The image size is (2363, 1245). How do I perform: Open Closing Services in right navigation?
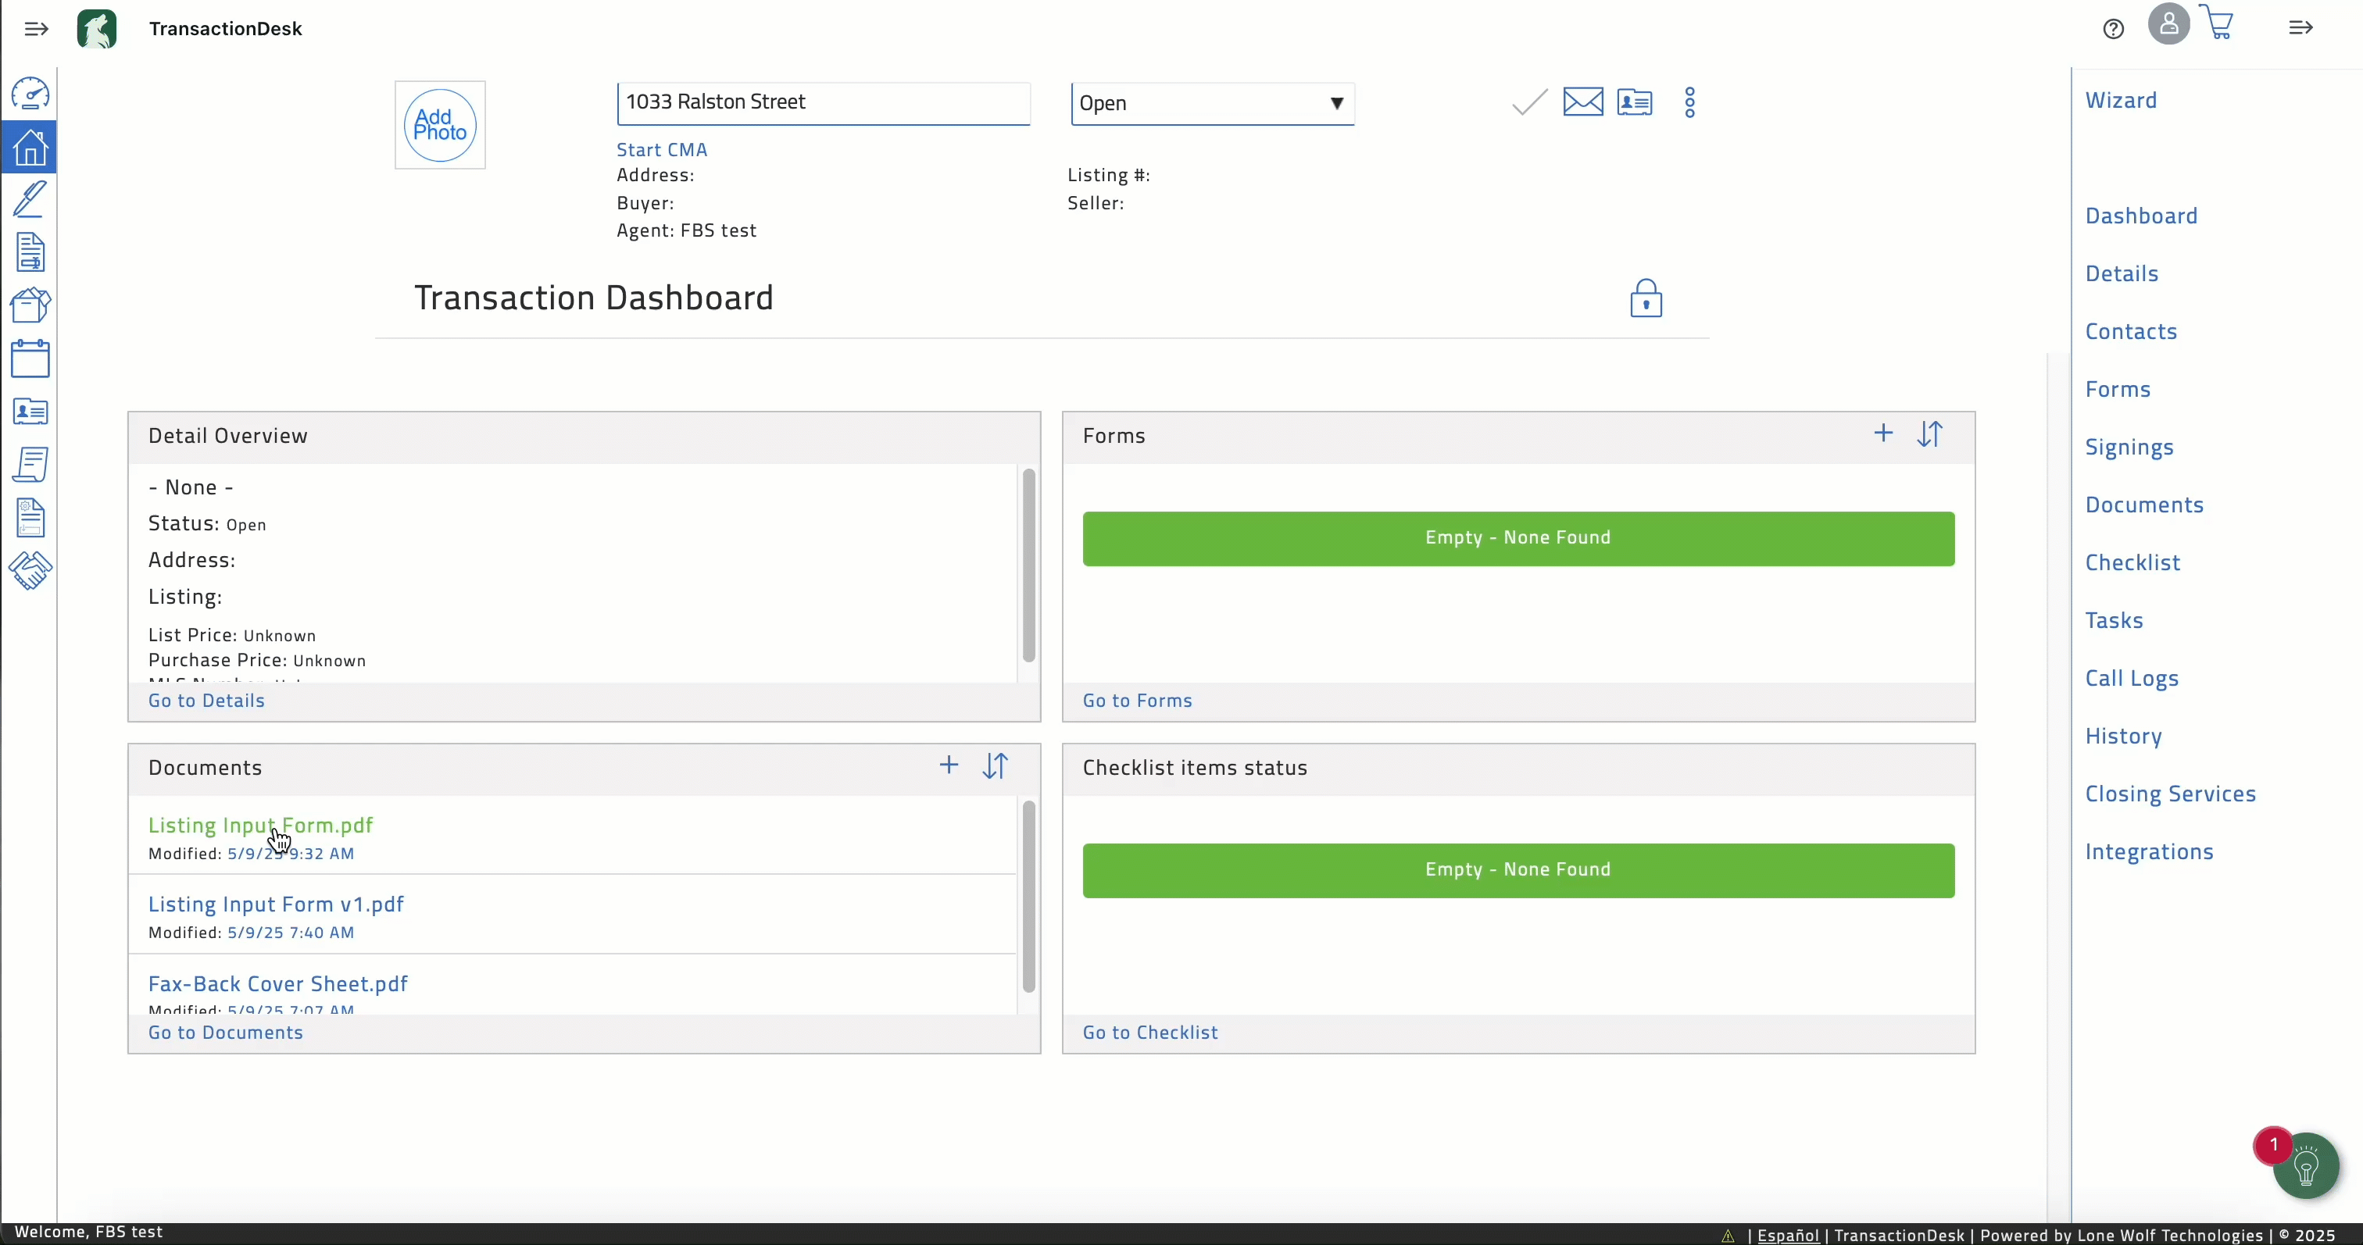coord(2170,794)
